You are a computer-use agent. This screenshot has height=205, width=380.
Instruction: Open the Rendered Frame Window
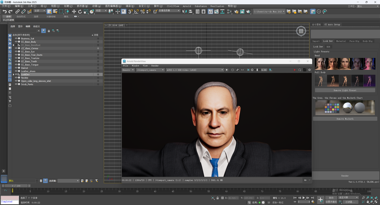point(242,11)
